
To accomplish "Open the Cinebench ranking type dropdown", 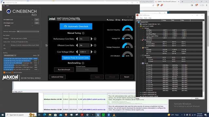I will (x=10, y=56).
